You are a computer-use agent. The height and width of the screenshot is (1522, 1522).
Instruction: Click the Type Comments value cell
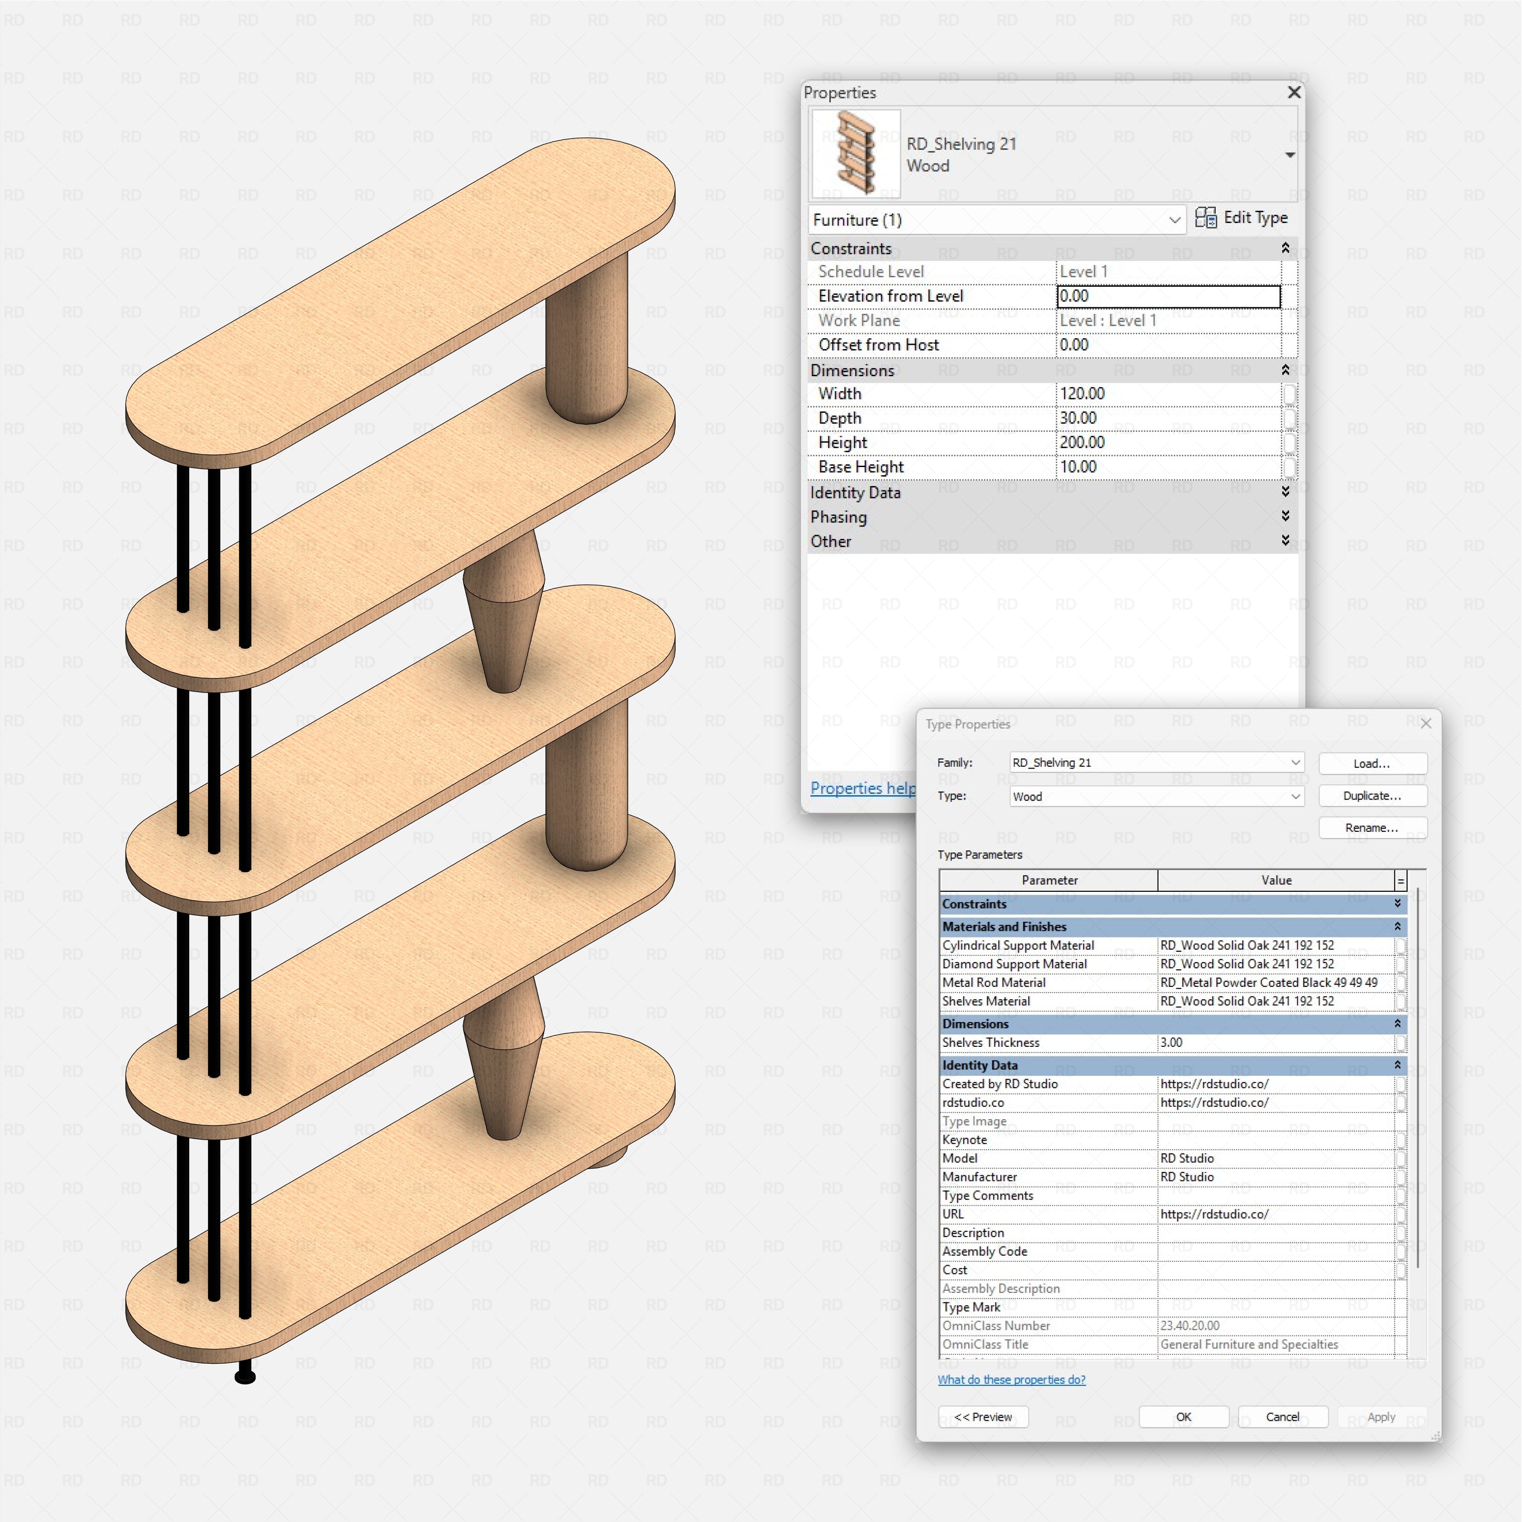pos(1276,1196)
